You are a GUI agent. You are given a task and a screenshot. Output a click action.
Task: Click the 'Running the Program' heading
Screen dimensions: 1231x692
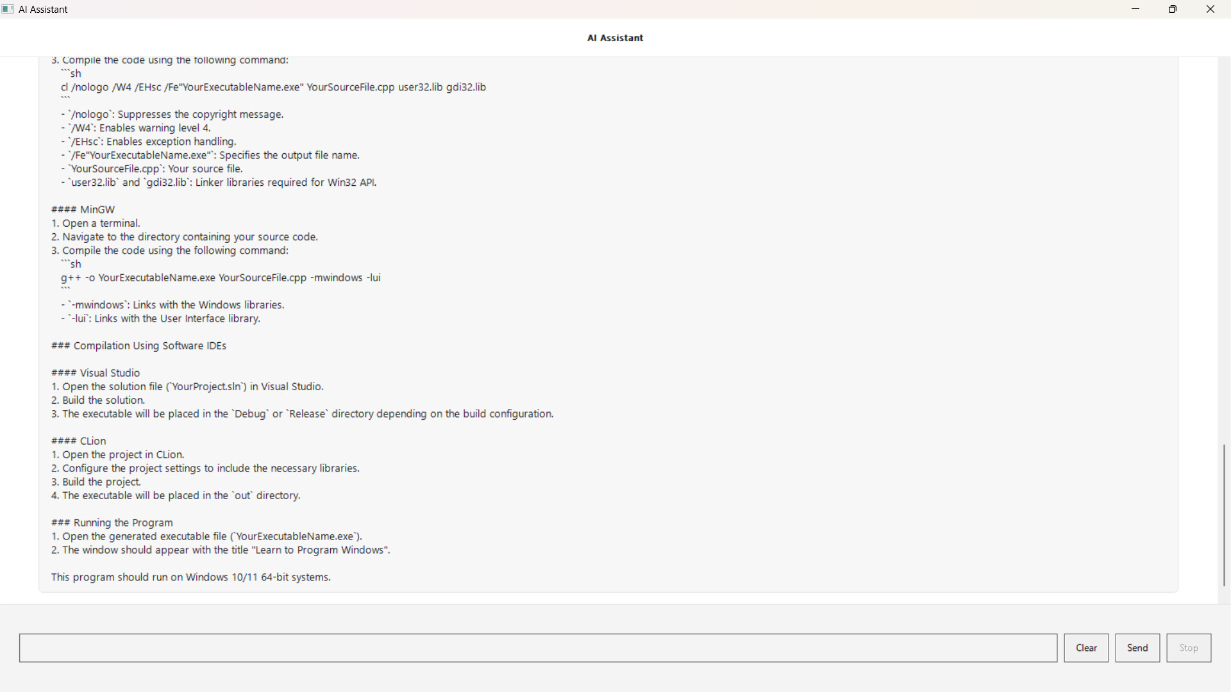pyautogui.click(x=112, y=522)
